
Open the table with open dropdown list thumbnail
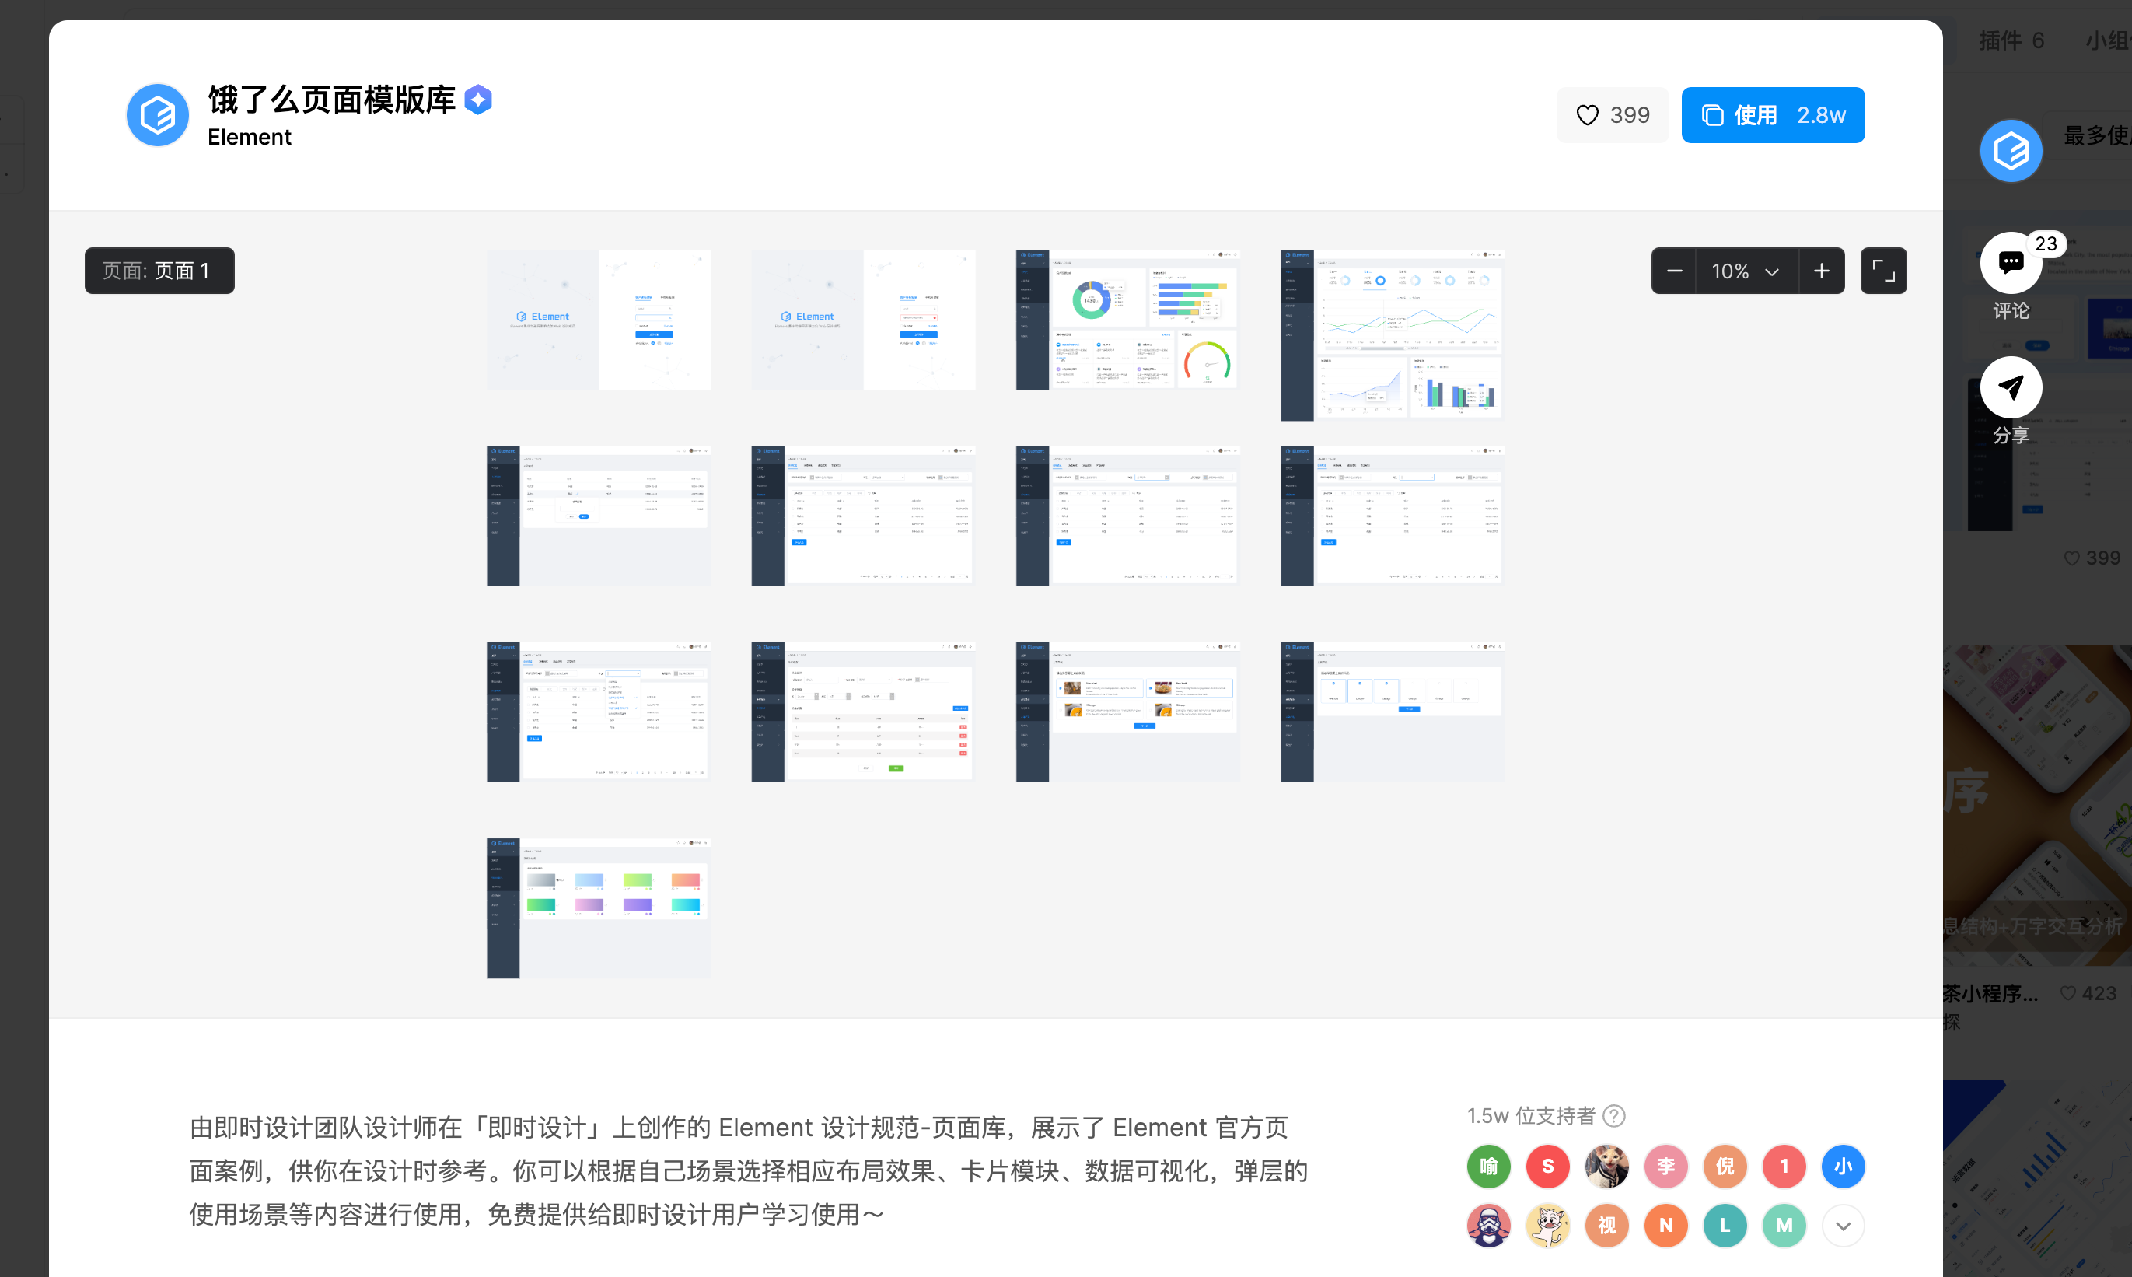click(599, 712)
